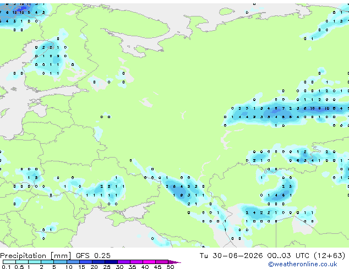This screenshot has width=349, height=269.
Task: Click the legend scale label '35'
Action: [x=132, y=267]
